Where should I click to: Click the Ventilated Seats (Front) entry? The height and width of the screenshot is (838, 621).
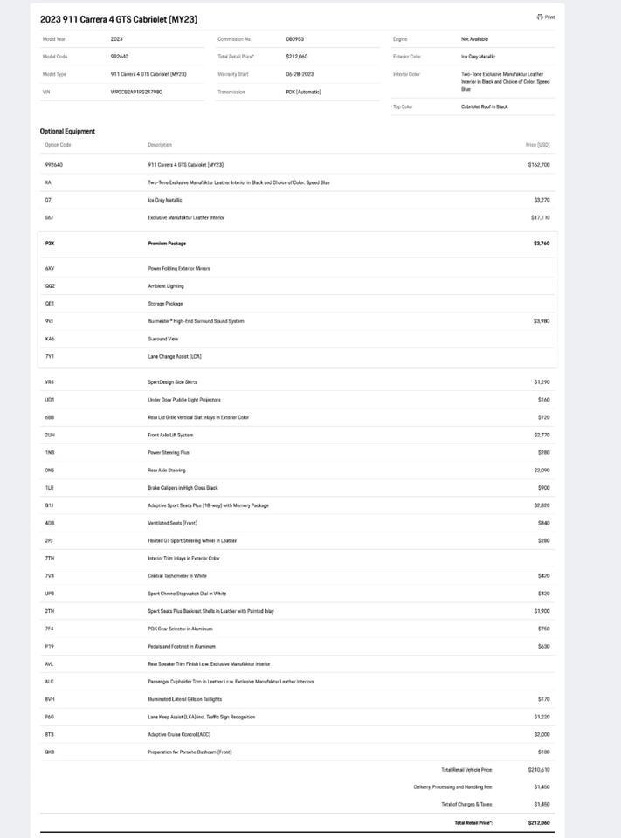(x=172, y=523)
